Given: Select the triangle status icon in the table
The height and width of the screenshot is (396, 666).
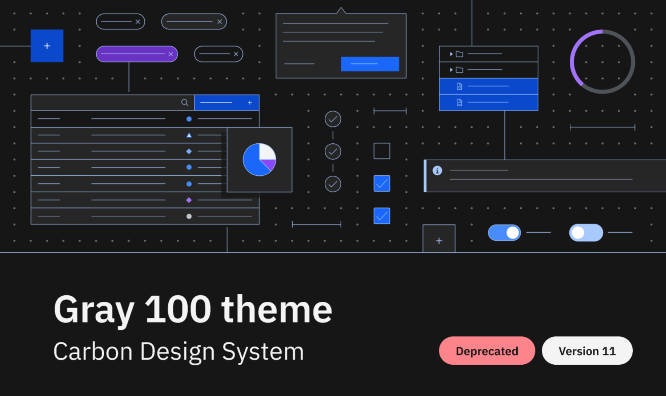Looking at the screenshot, I should [x=189, y=135].
